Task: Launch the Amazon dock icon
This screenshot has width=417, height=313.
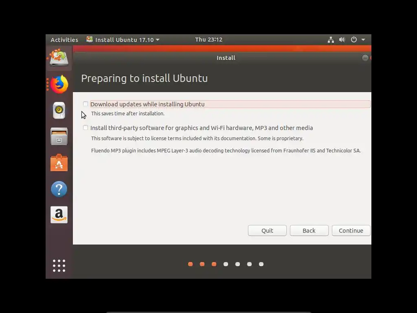Action: tap(59, 214)
